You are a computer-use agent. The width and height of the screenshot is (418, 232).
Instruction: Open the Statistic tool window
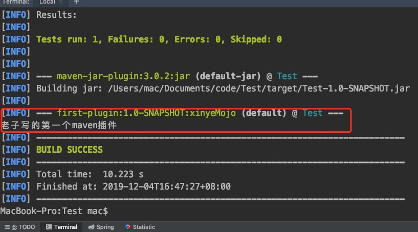(144, 227)
